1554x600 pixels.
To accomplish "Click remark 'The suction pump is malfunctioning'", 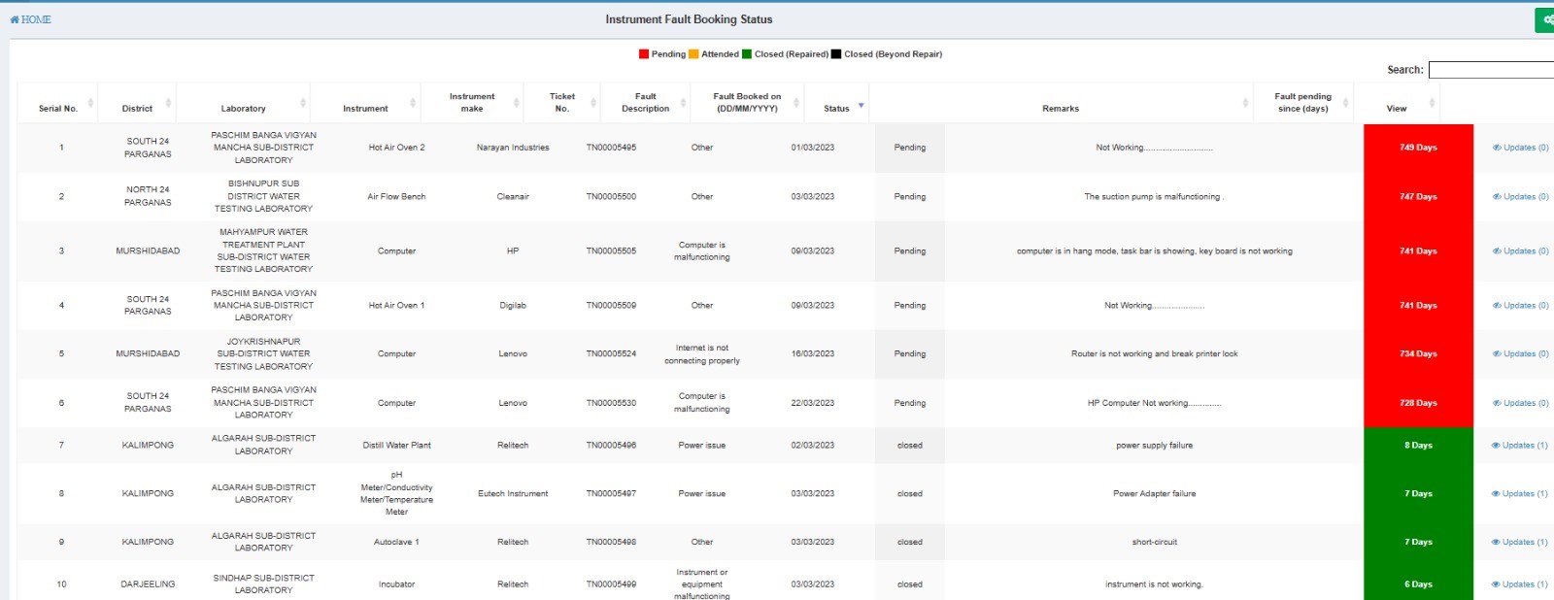I will coord(1154,196).
